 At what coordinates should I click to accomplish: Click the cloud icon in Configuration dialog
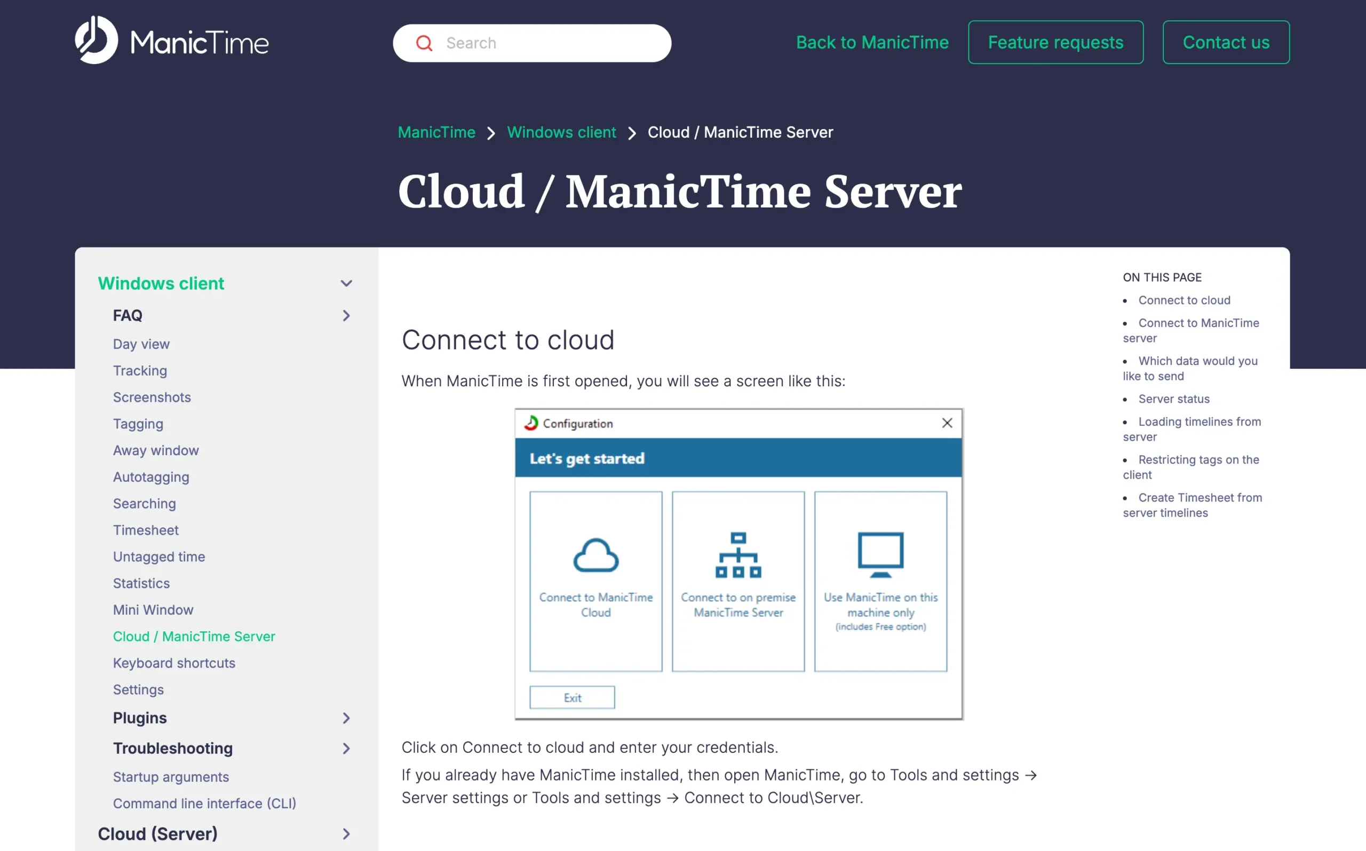tap(595, 555)
